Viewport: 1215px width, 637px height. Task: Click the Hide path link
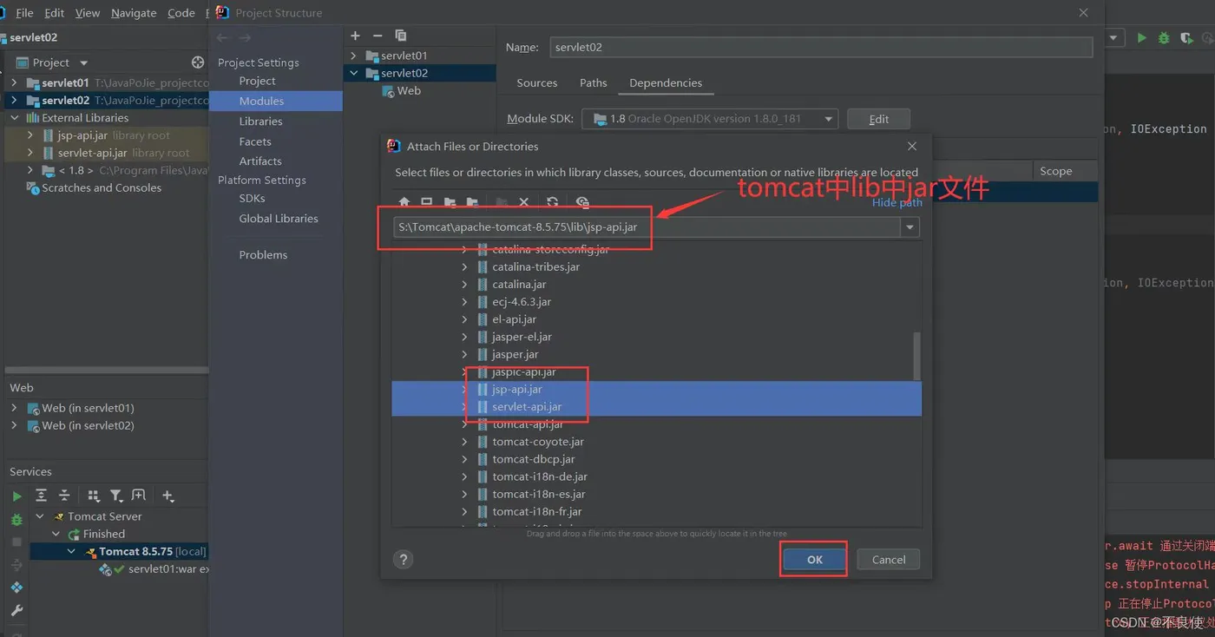click(x=897, y=203)
